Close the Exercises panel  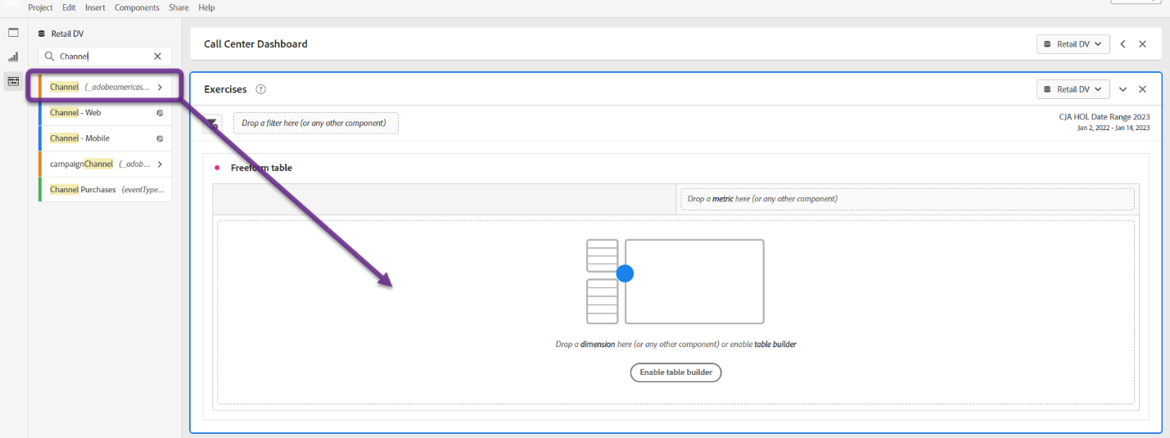pos(1143,89)
